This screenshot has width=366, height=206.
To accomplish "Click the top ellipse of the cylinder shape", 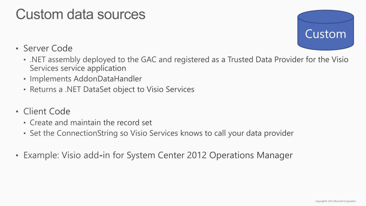I will coord(325,16).
